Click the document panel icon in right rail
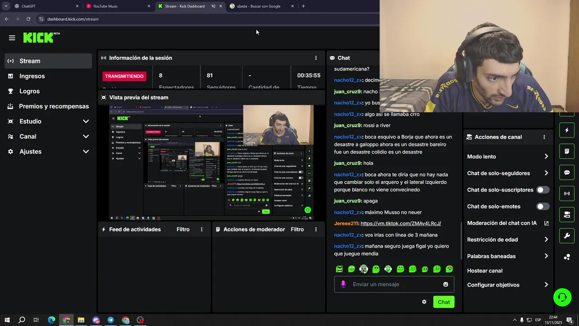The width and height of the screenshot is (579, 326). click(567, 151)
